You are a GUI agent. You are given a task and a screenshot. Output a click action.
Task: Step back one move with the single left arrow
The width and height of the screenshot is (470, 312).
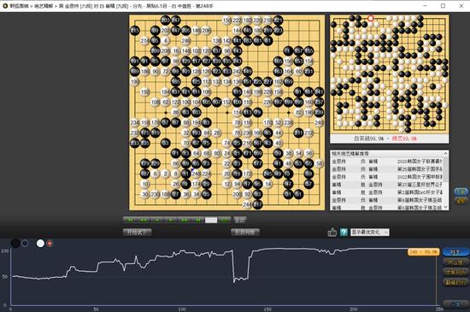click(156, 221)
